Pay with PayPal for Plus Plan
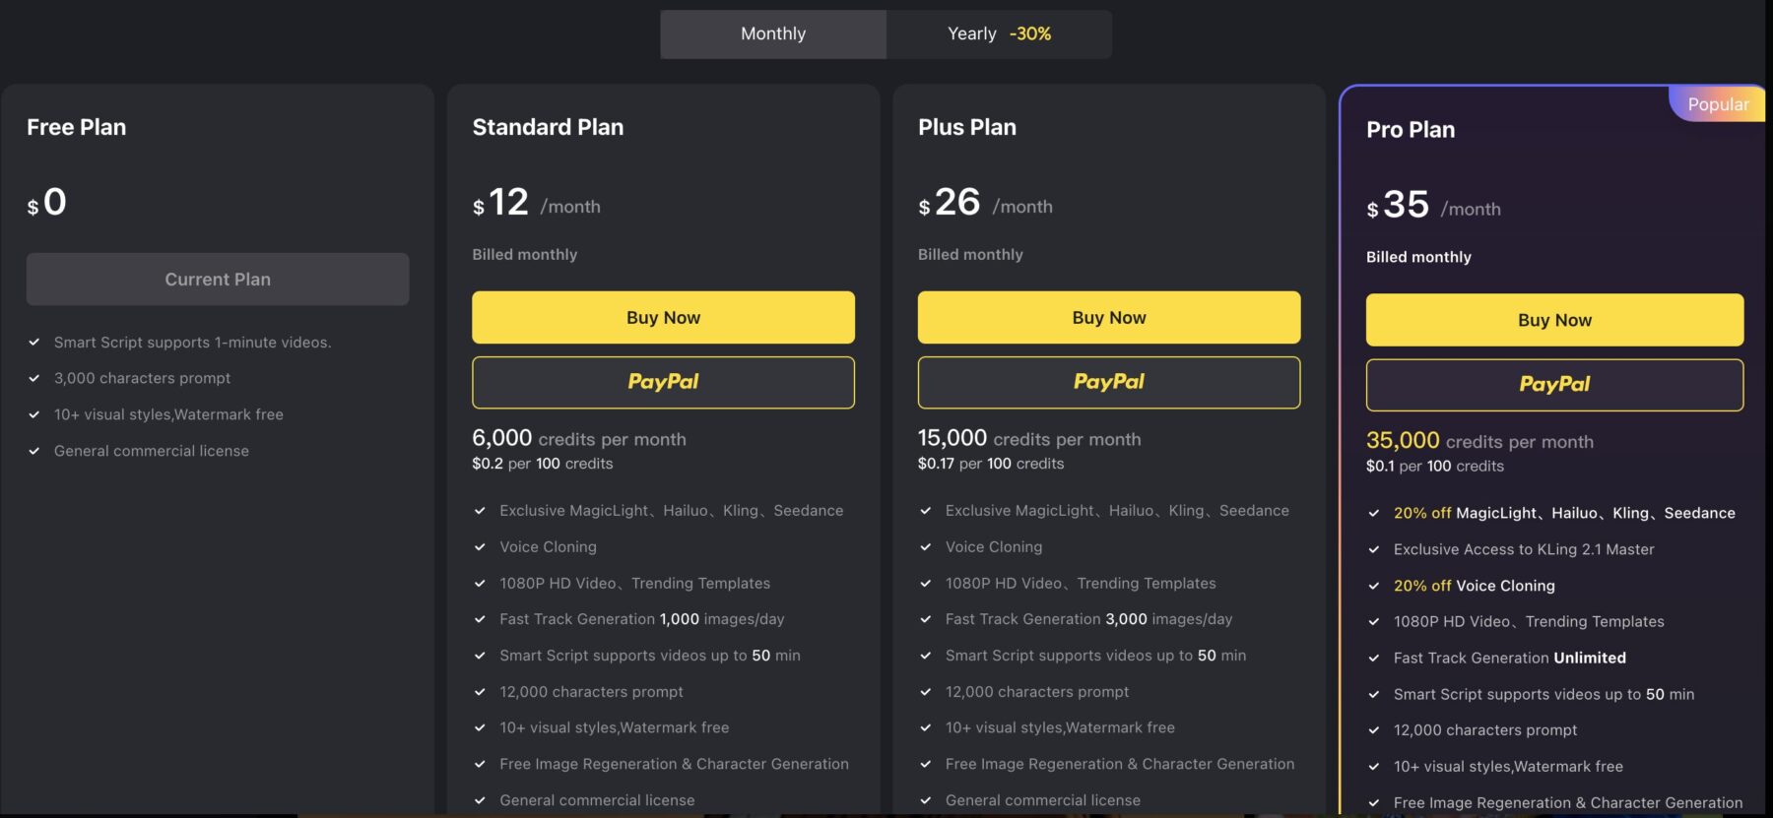The height and width of the screenshot is (818, 1773). click(x=1109, y=382)
